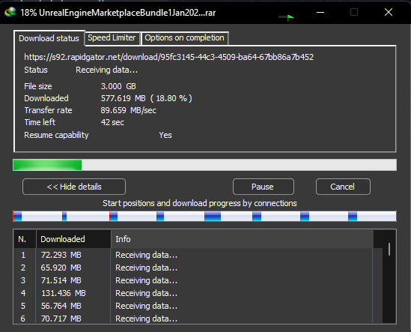Screen dimensions: 411x332
Task: Click the Info column header
Action: click(243, 239)
